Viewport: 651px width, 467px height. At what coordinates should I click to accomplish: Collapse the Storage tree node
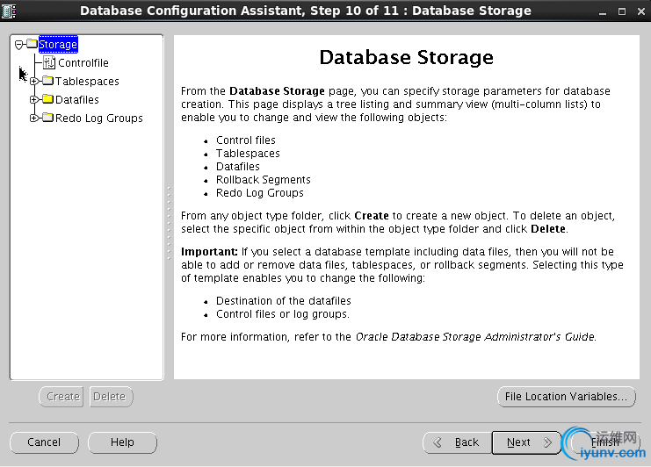(x=19, y=45)
